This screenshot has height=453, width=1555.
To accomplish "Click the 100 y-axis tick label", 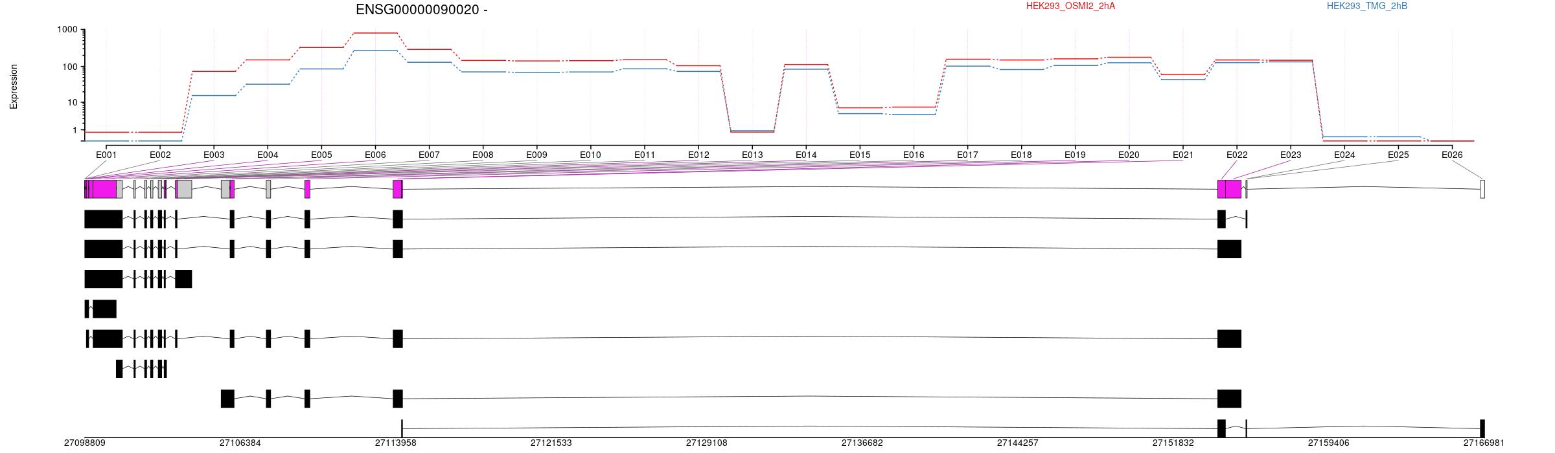I will [x=70, y=67].
